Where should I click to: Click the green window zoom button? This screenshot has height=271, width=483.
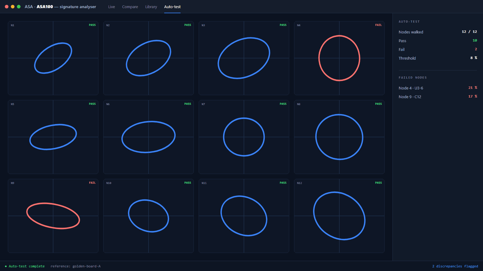(19, 7)
